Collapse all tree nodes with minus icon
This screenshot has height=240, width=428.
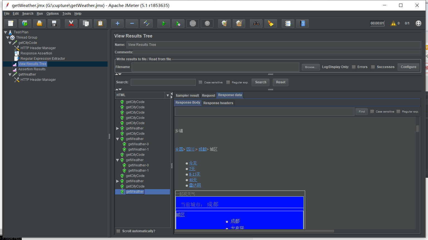coord(132,23)
